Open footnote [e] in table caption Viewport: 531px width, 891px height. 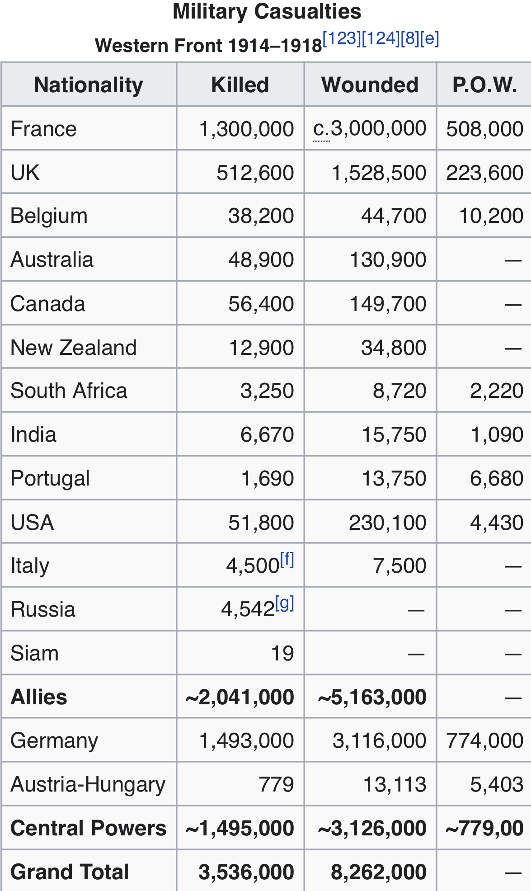(x=429, y=38)
